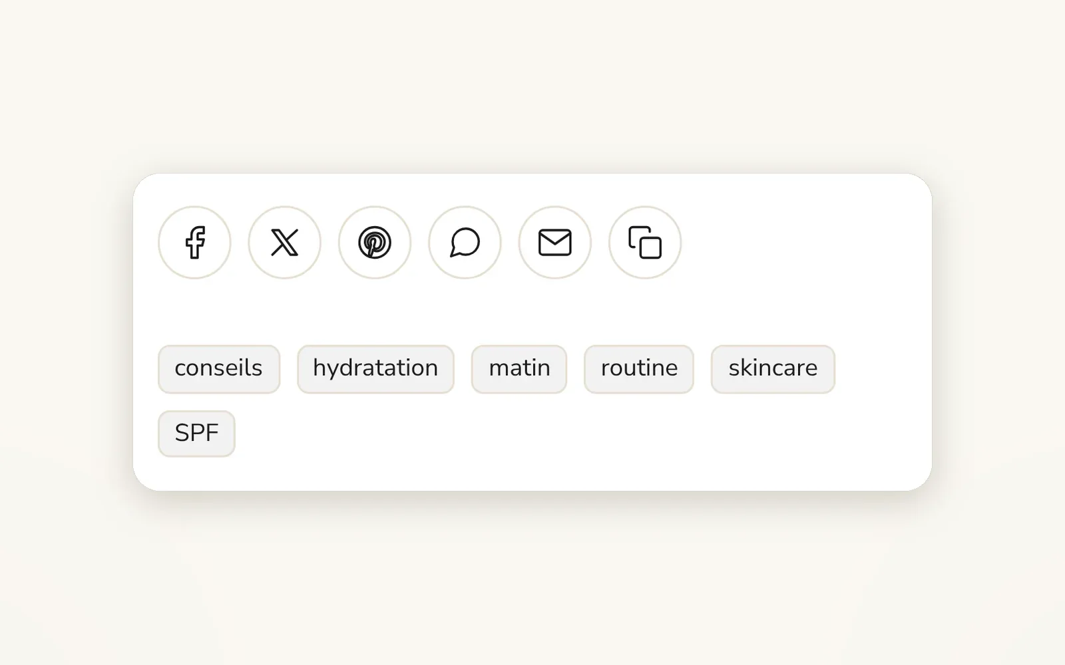This screenshot has width=1065, height=665.
Task: Select the hydratation tag
Action: (375, 369)
